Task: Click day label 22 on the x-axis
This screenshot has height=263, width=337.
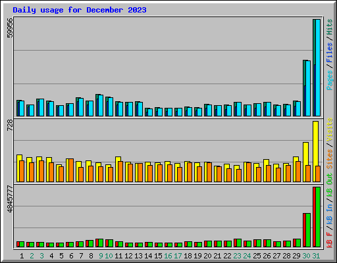Action: [x=227, y=256]
